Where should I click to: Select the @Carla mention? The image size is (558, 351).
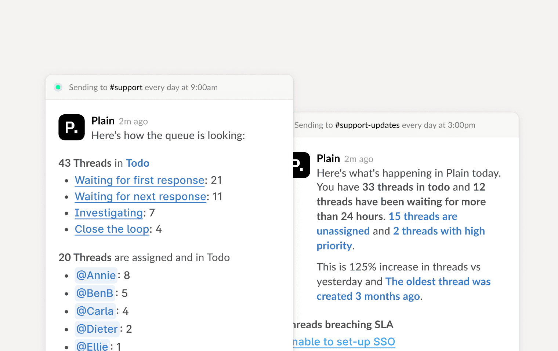pyautogui.click(x=95, y=311)
